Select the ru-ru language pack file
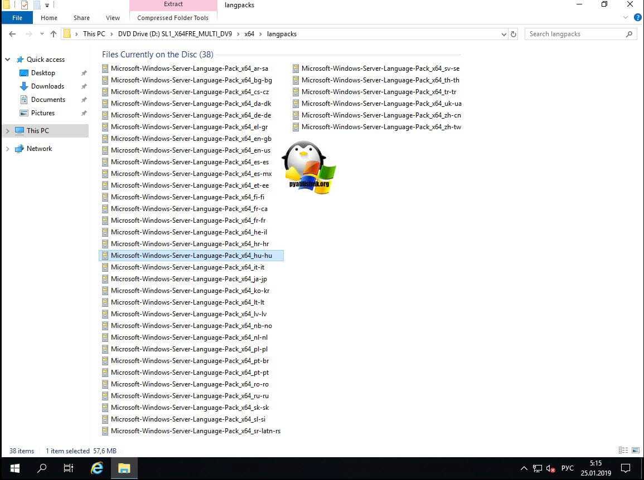This screenshot has width=644, height=480. tap(190, 396)
